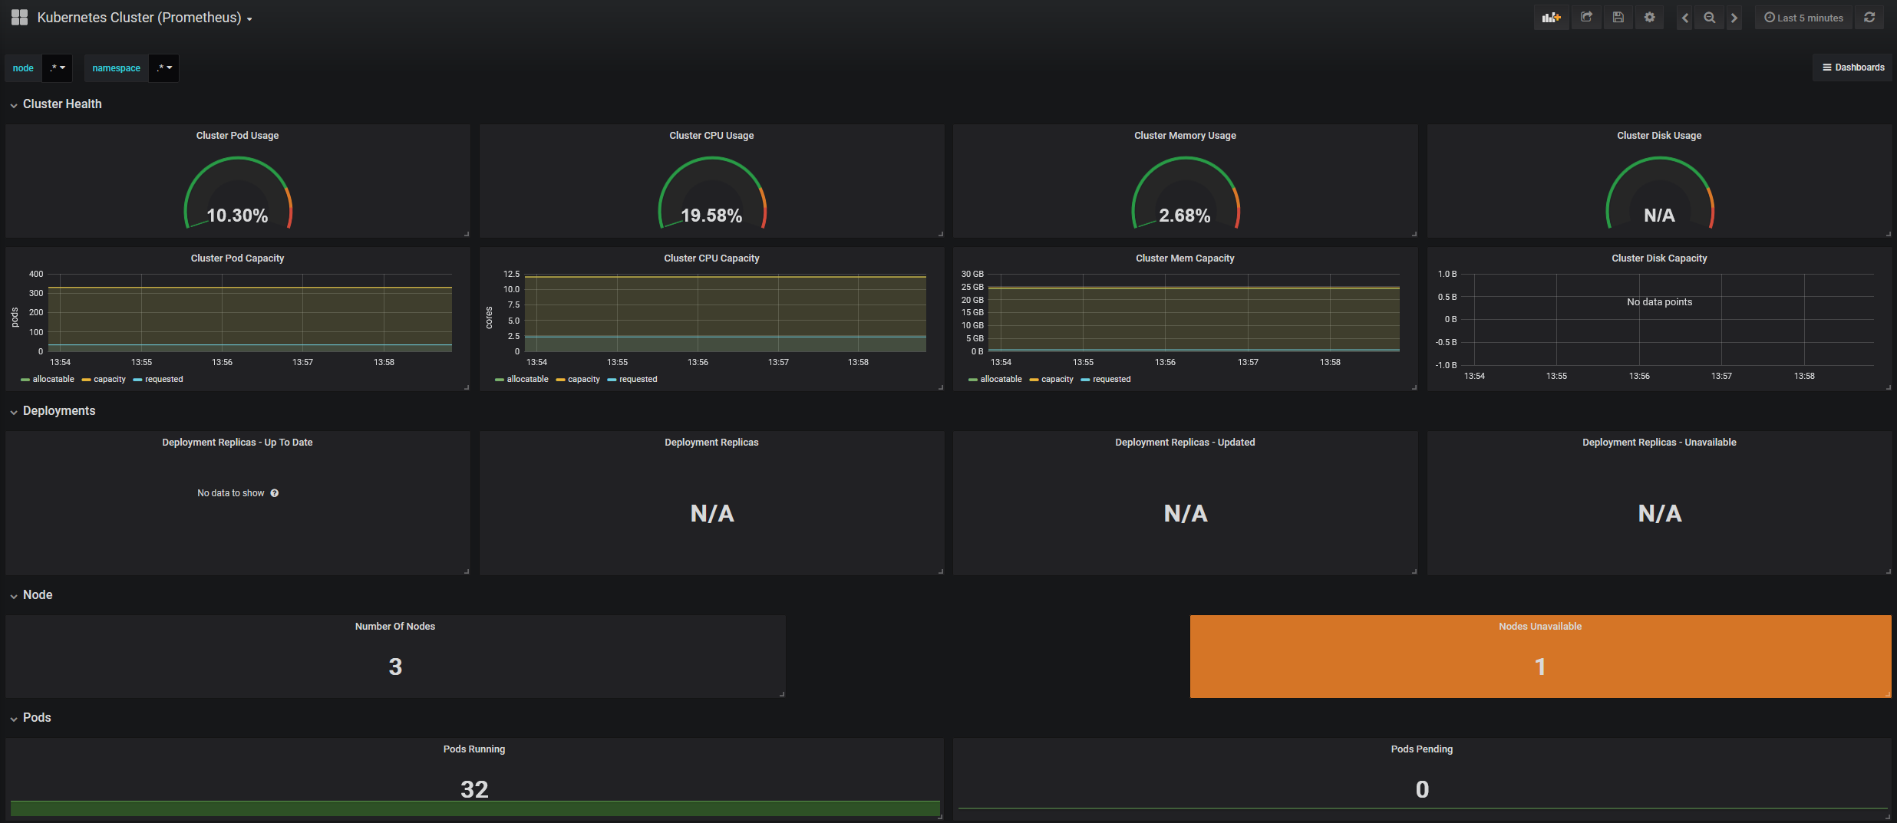
Task: Open the node variable dropdown
Action: coord(58,68)
